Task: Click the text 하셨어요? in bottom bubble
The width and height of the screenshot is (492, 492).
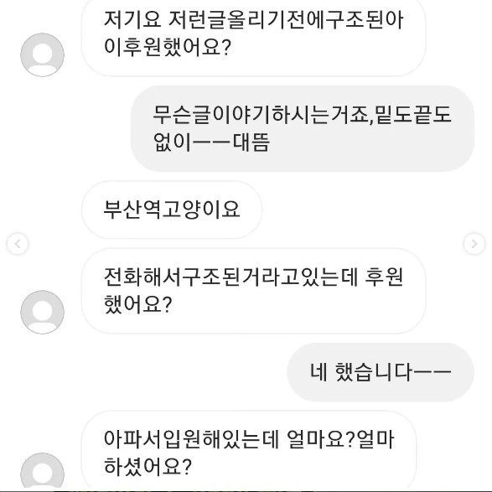Action: point(148,466)
